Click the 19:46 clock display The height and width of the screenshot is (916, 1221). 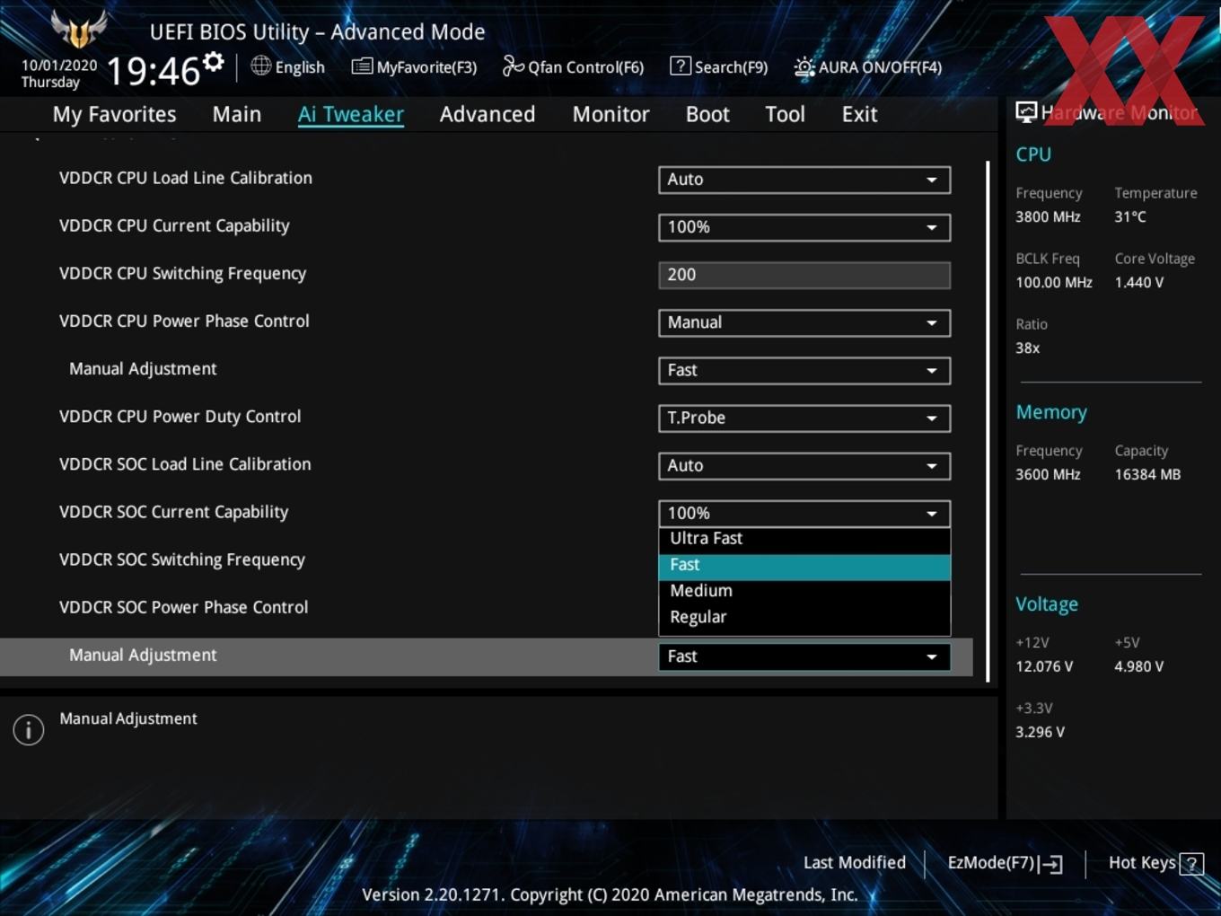pos(154,71)
